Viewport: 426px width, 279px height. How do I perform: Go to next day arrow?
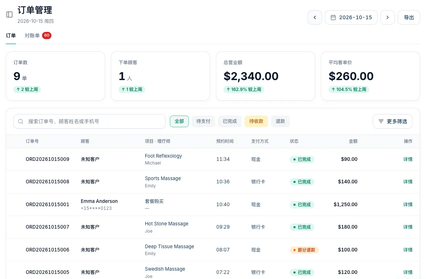point(388,17)
